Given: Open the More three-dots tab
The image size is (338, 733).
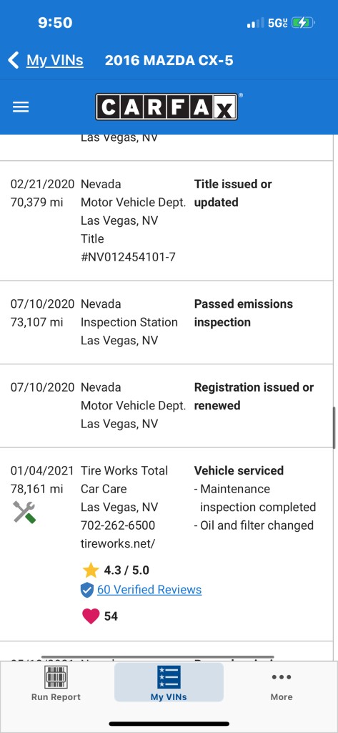Looking at the screenshot, I should pyautogui.click(x=282, y=684).
